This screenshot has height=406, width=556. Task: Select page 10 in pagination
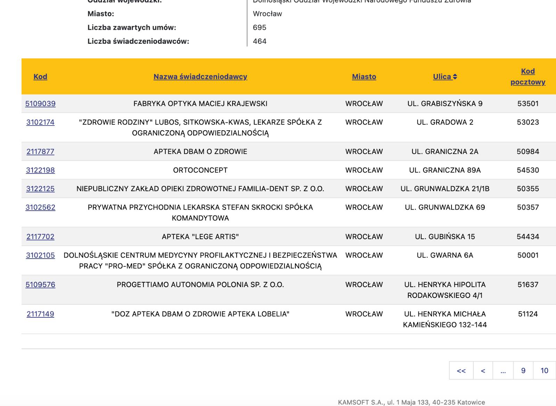(544, 371)
